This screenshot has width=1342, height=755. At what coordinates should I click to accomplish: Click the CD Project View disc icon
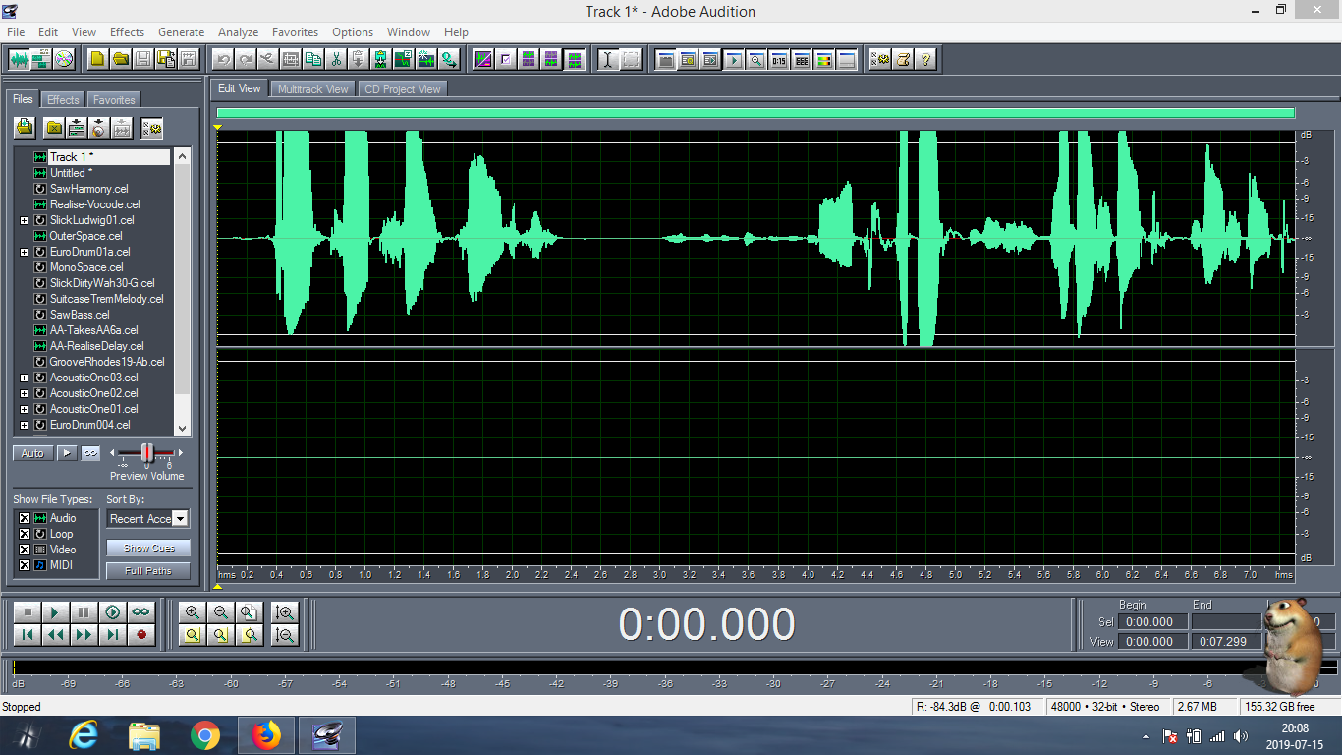[x=64, y=59]
